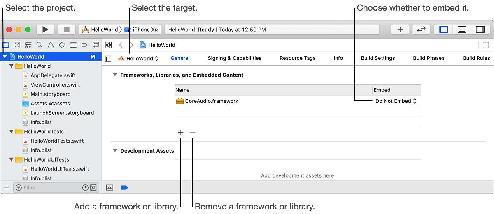Click the Run (play) button
Screen dimensions: 494x214
click(x=45, y=30)
